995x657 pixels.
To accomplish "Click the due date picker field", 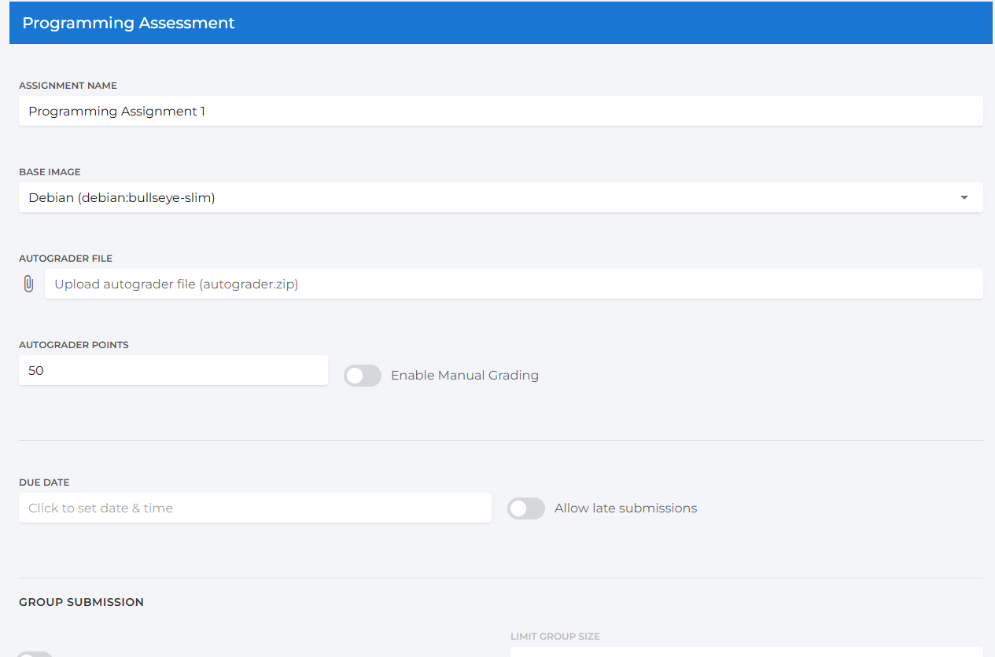I will pyautogui.click(x=255, y=508).
